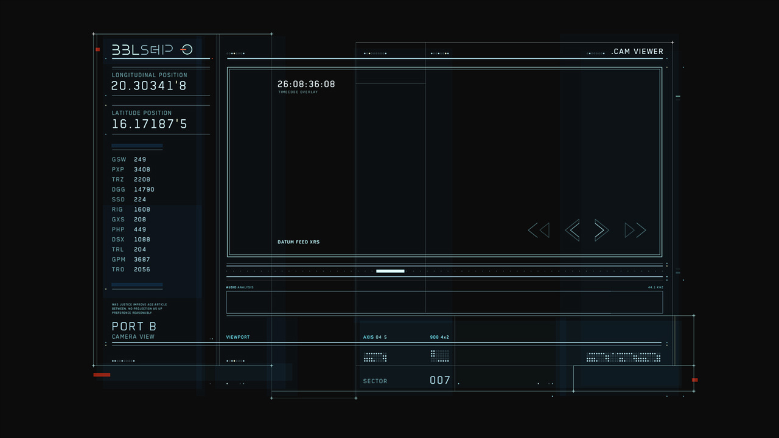The image size is (779, 438).
Task: Click the dot matrix under AXIS 04 5
Action: (375, 357)
